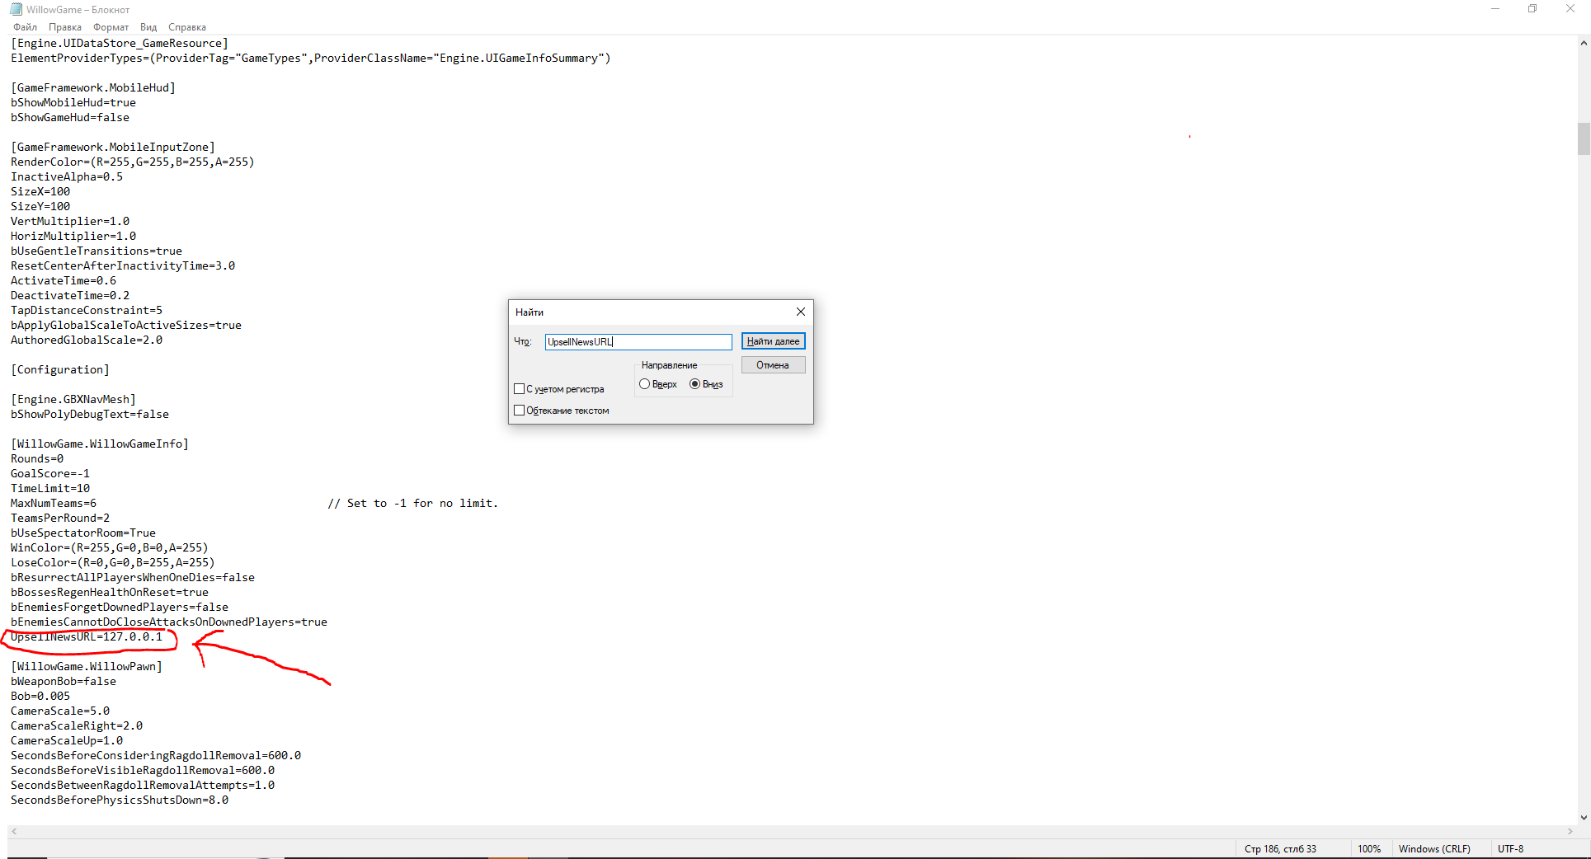The image size is (1591, 859).
Task: Click the line InactiveAlpha=0.5
Action: tap(67, 177)
